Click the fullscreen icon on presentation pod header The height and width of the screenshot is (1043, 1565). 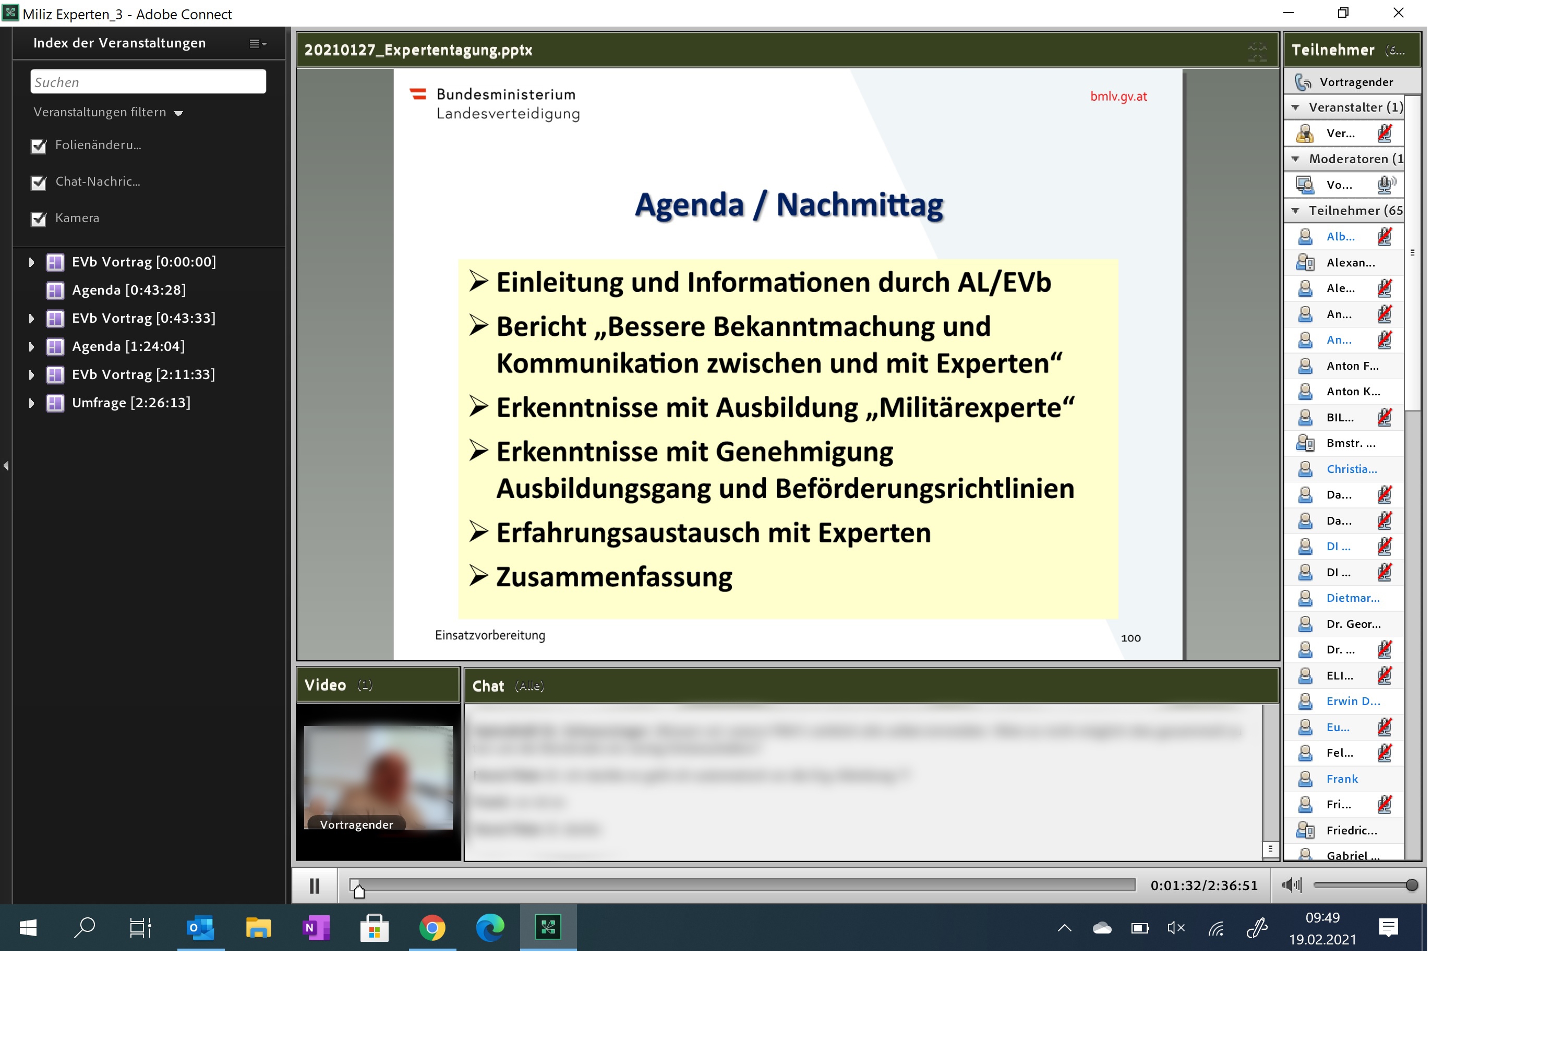1257,51
